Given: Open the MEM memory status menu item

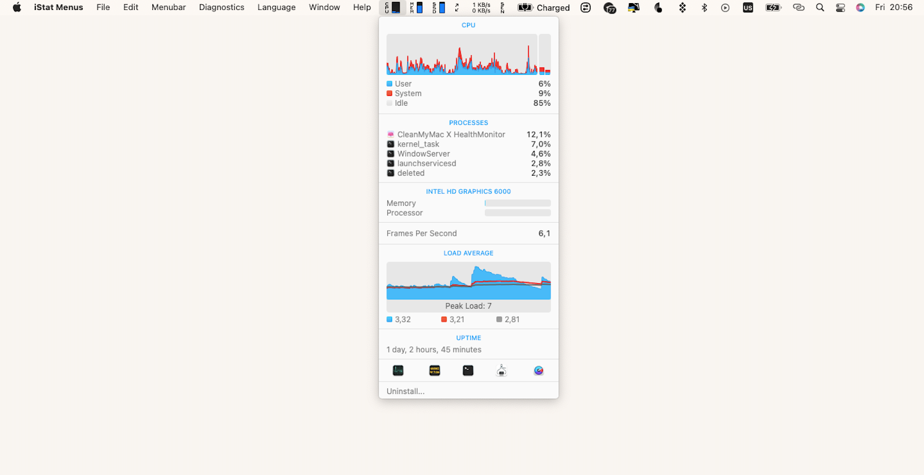Looking at the screenshot, I should point(416,7).
